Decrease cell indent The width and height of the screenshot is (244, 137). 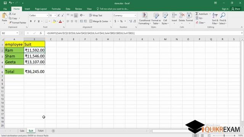click(81, 21)
